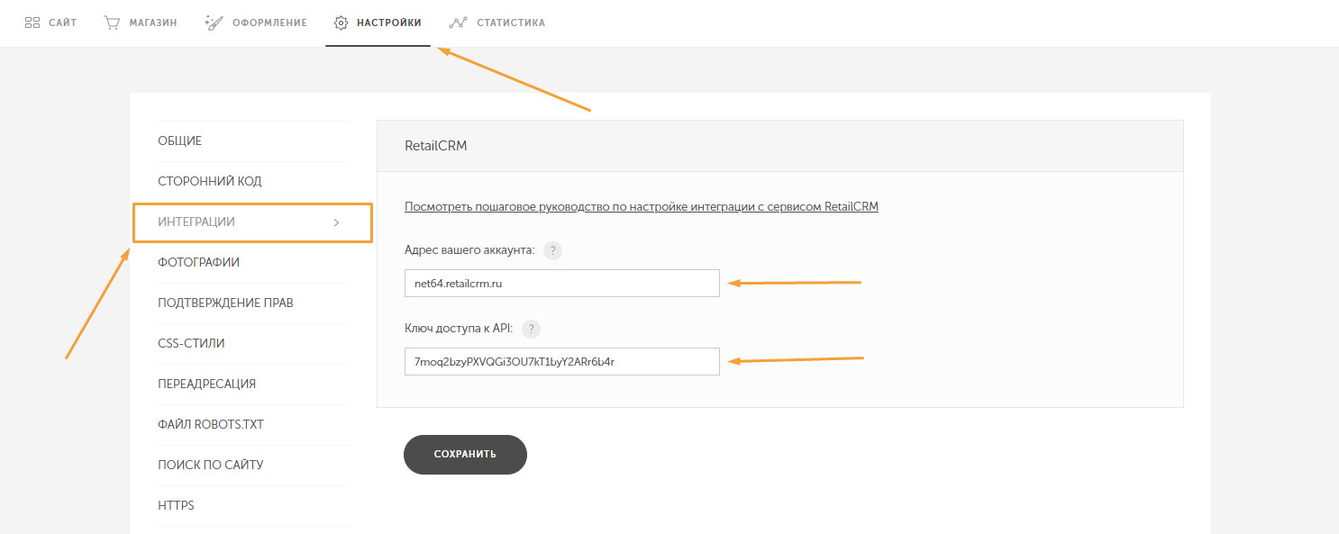Click the chart icon for Статистика
This screenshot has width=1339, height=534.
(x=458, y=23)
